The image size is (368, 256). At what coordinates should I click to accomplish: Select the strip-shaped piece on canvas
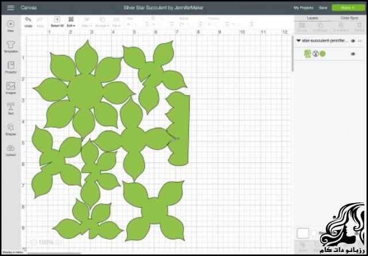[179, 129]
